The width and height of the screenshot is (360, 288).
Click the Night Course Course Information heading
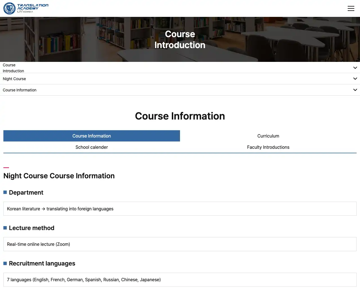pos(59,176)
